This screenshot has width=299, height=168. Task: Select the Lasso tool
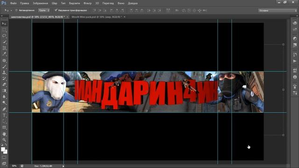tap(4, 36)
